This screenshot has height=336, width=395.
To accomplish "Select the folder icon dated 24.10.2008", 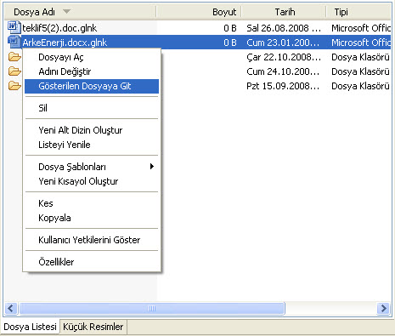I will [x=14, y=71].
